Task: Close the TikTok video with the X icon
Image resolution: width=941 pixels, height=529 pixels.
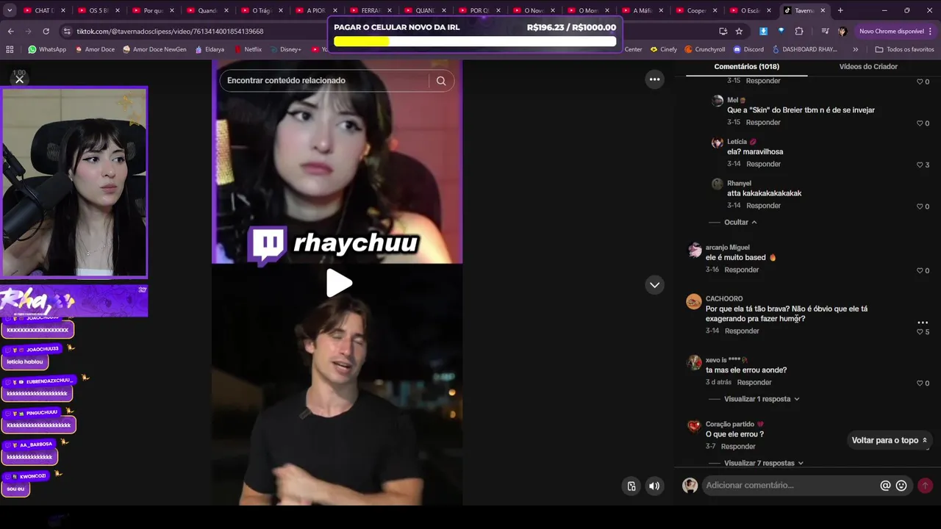Action: click(20, 79)
